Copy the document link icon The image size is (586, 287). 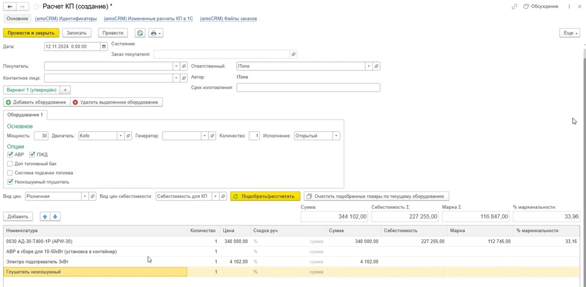[x=514, y=6]
